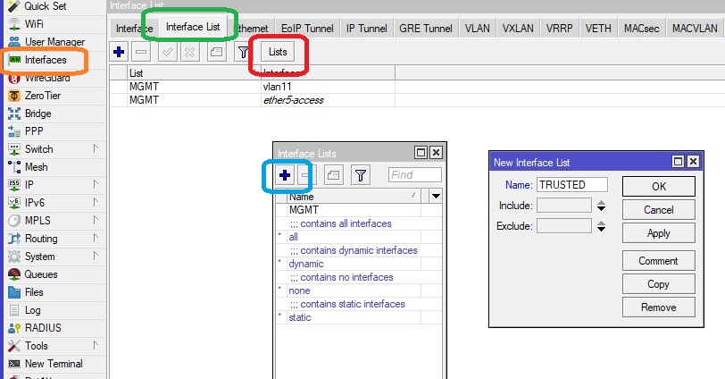Click comment icon in Interface List toolbar
The width and height of the screenshot is (725, 379).
click(x=216, y=52)
